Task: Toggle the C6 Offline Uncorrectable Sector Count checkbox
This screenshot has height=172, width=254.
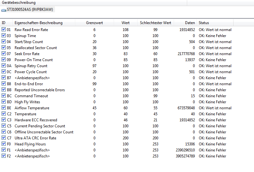Action: (3, 132)
